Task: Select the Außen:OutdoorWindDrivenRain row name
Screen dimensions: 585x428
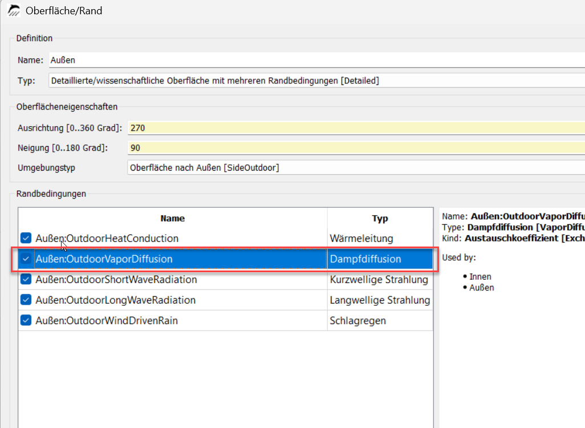Action: (x=107, y=321)
